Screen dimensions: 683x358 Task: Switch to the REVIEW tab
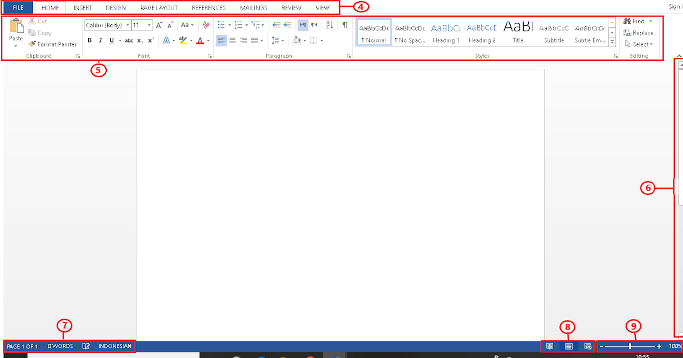pos(291,8)
